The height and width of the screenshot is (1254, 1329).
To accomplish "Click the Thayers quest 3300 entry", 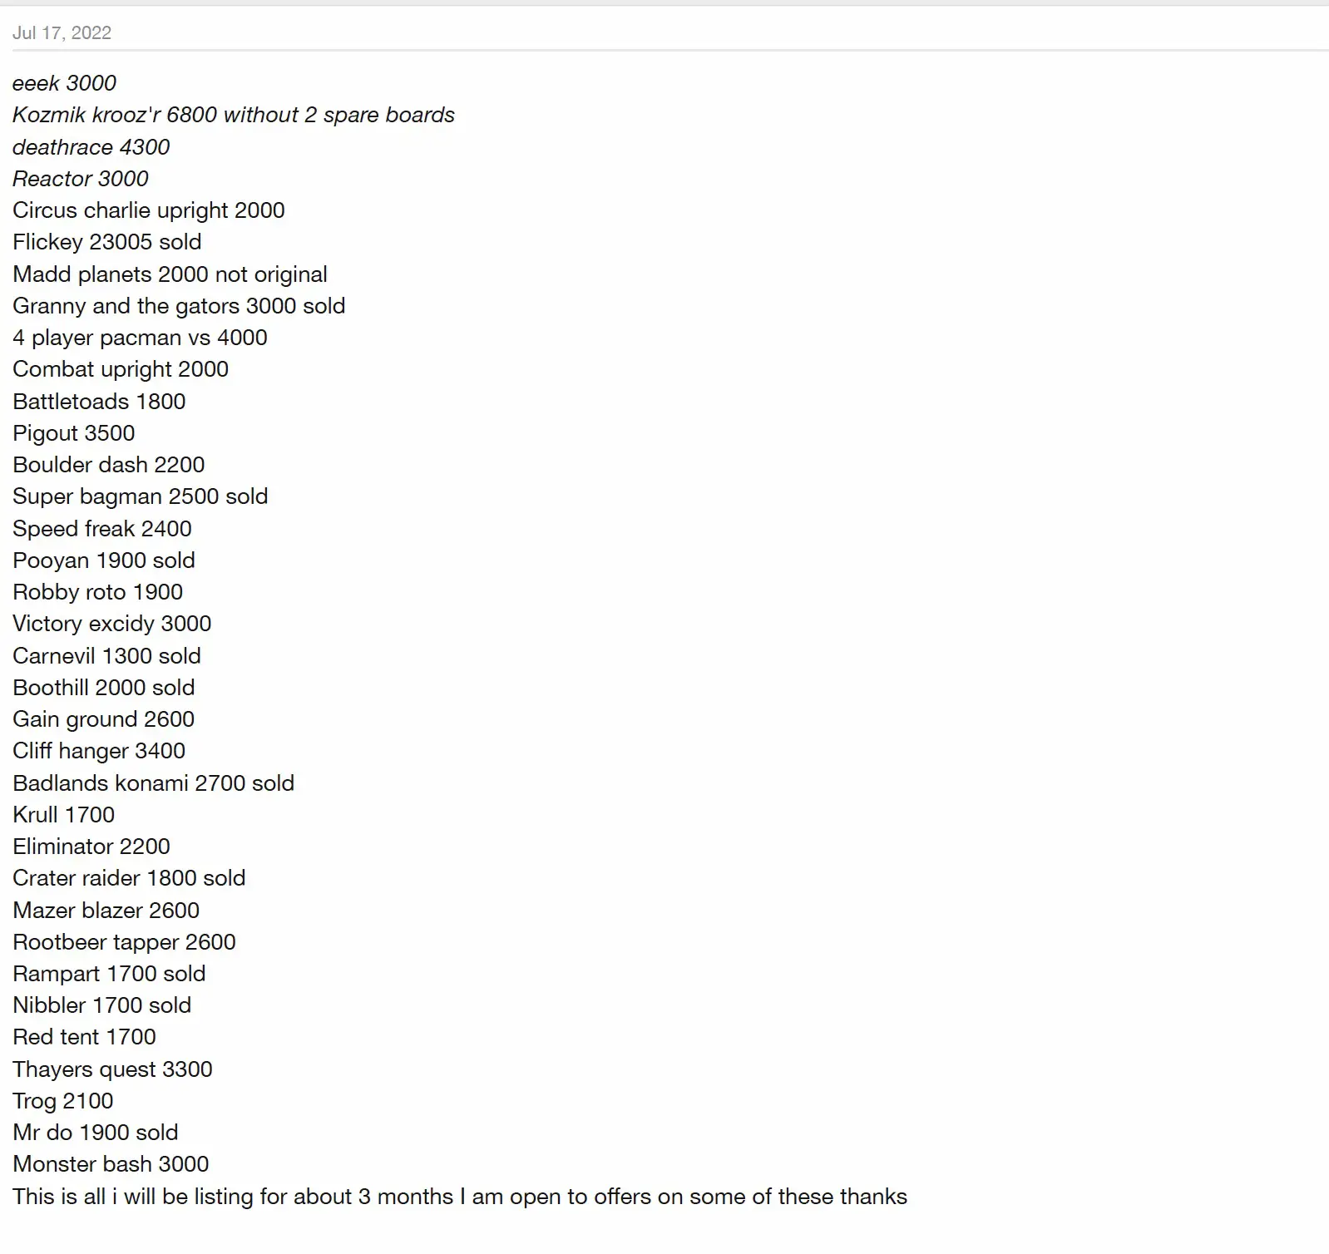I will point(113,1069).
